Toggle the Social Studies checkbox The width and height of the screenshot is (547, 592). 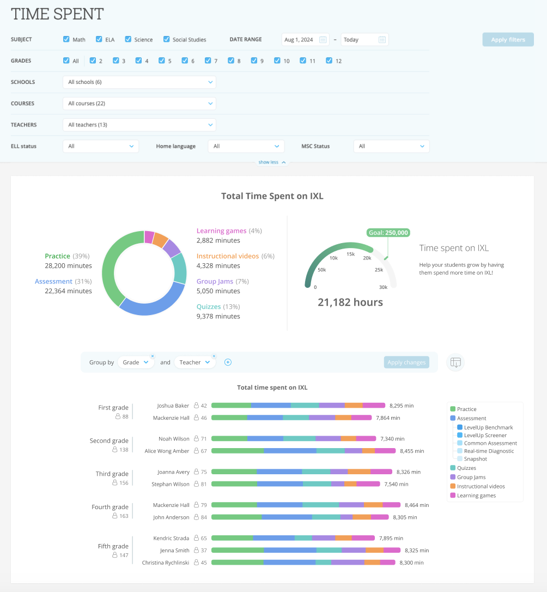(x=167, y=39)
